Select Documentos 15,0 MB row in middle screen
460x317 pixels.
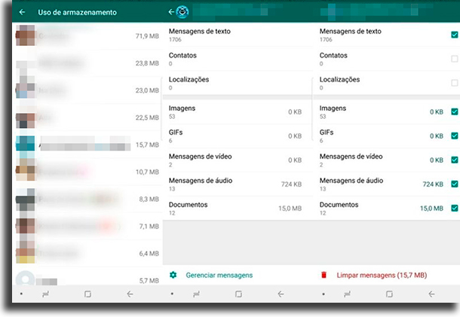click(x=238, y=209)
